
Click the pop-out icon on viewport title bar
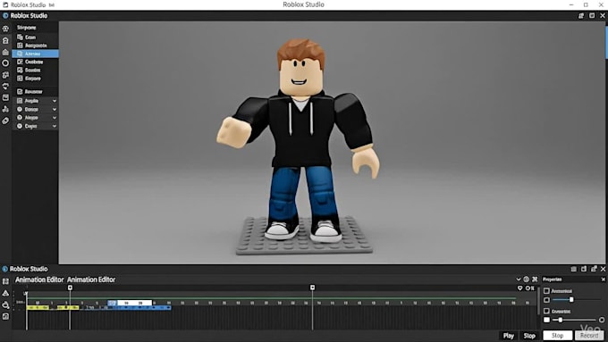click(x=581, y=15)
